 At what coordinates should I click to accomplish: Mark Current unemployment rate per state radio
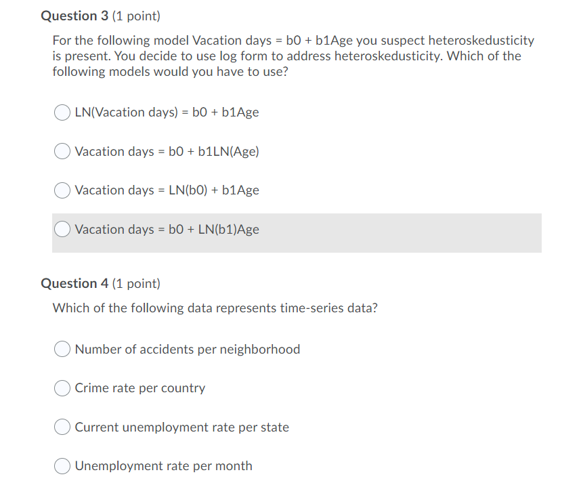coord(62,427)
